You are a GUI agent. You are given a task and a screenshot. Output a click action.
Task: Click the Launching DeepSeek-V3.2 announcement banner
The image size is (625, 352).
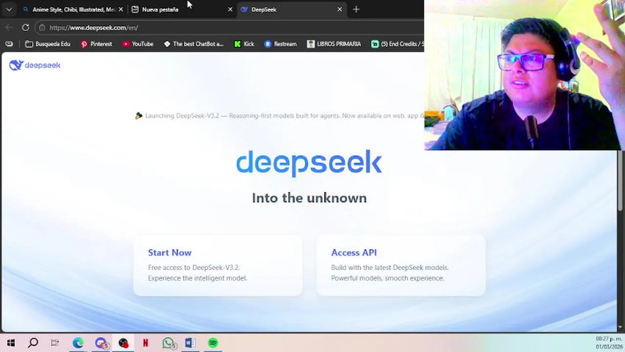pos(280,116)
